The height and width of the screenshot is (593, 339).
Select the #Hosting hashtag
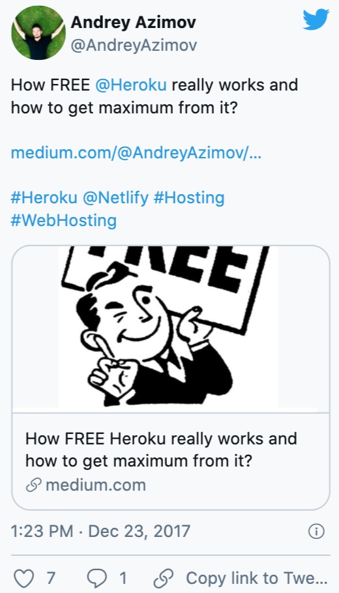click(189, 198)
